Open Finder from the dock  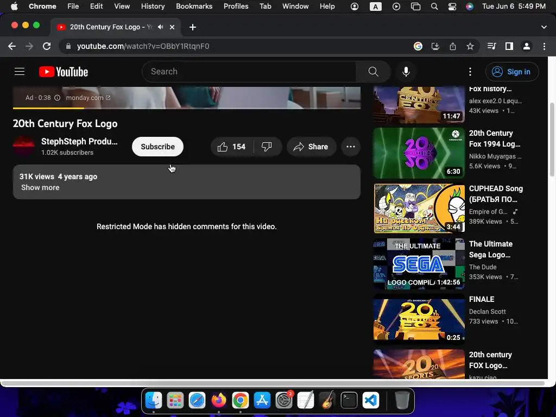154,401
